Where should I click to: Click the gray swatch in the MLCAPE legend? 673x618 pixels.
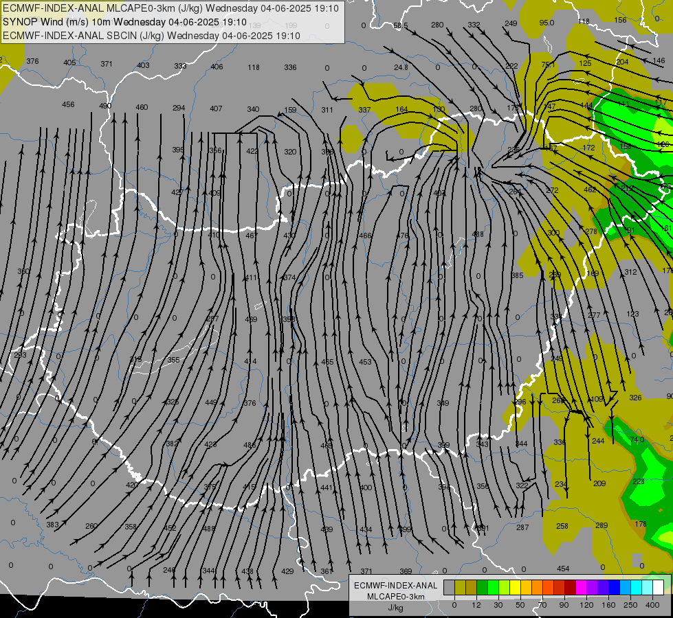point(450,587)
